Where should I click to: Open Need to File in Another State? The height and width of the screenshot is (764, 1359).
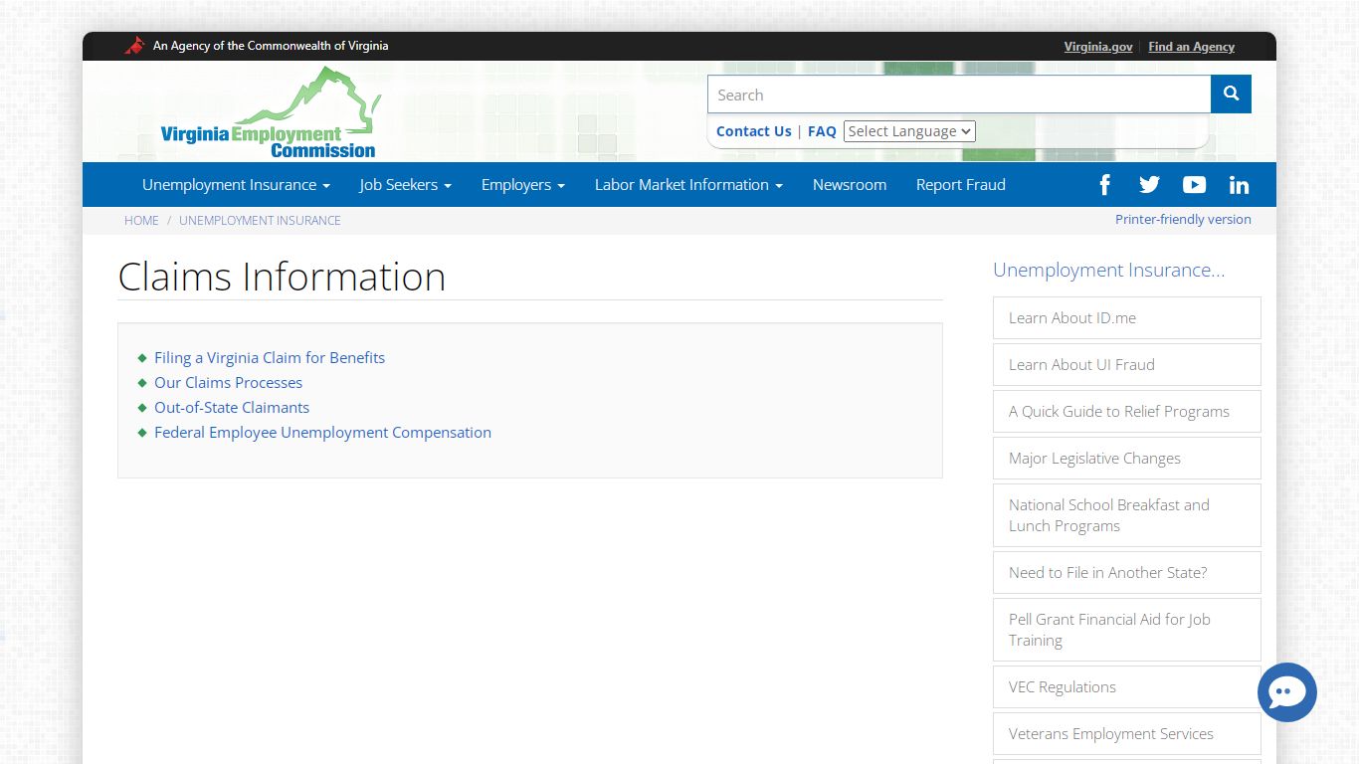pyautogui.click(x=1127, y=573)
